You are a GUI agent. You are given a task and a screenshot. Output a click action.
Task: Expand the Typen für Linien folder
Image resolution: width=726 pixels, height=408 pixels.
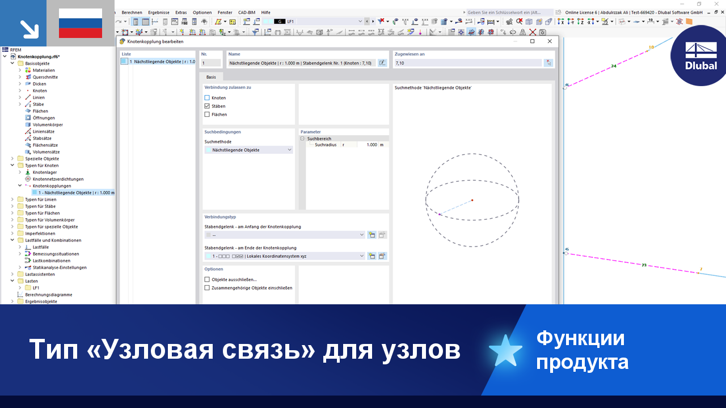coord(12,199)
